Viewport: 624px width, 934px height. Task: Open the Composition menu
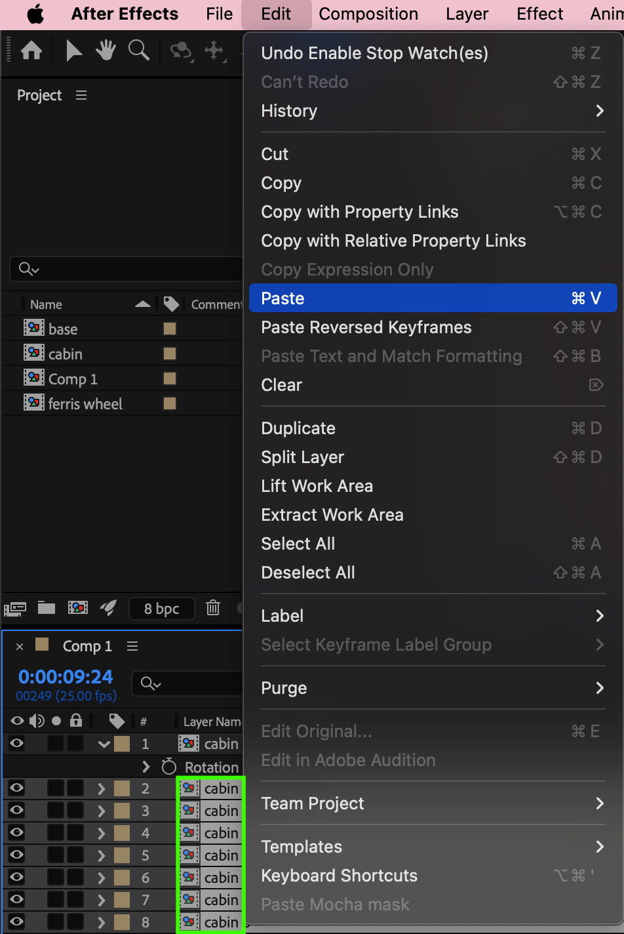click(368, 14)
